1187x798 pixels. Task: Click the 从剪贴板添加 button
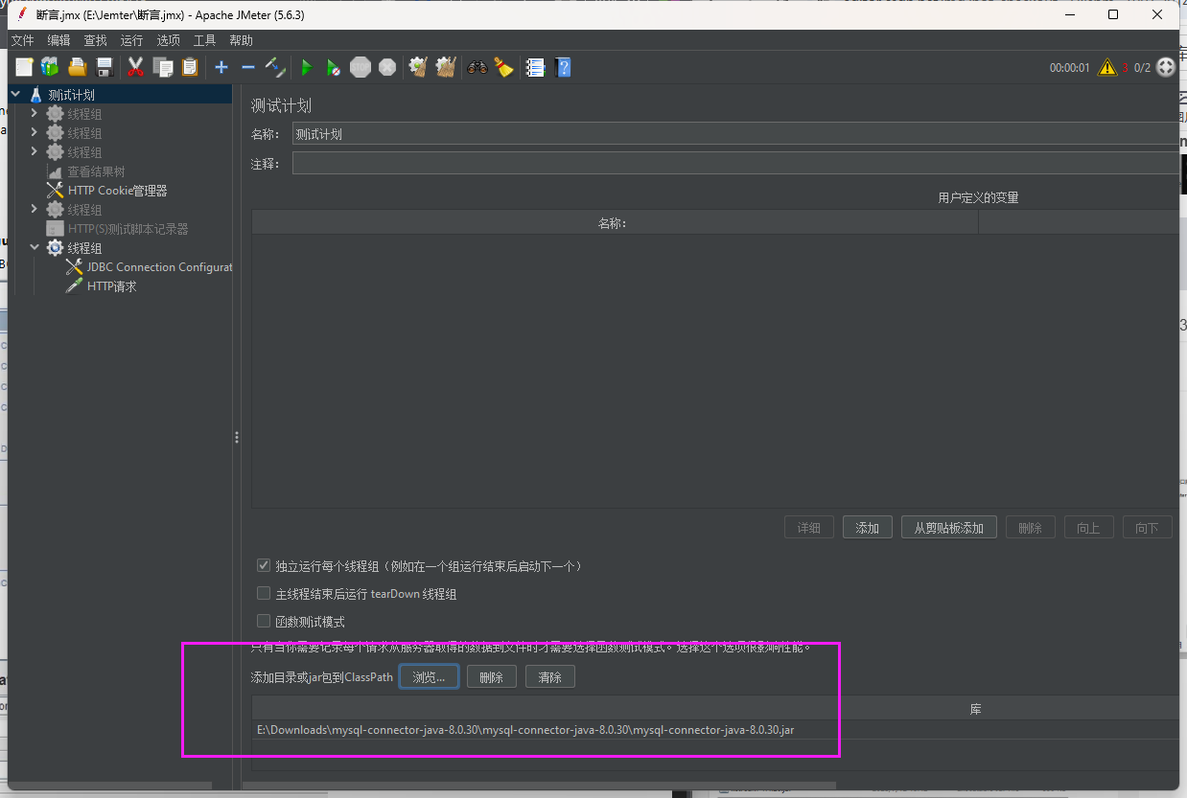tap(949, 527)
